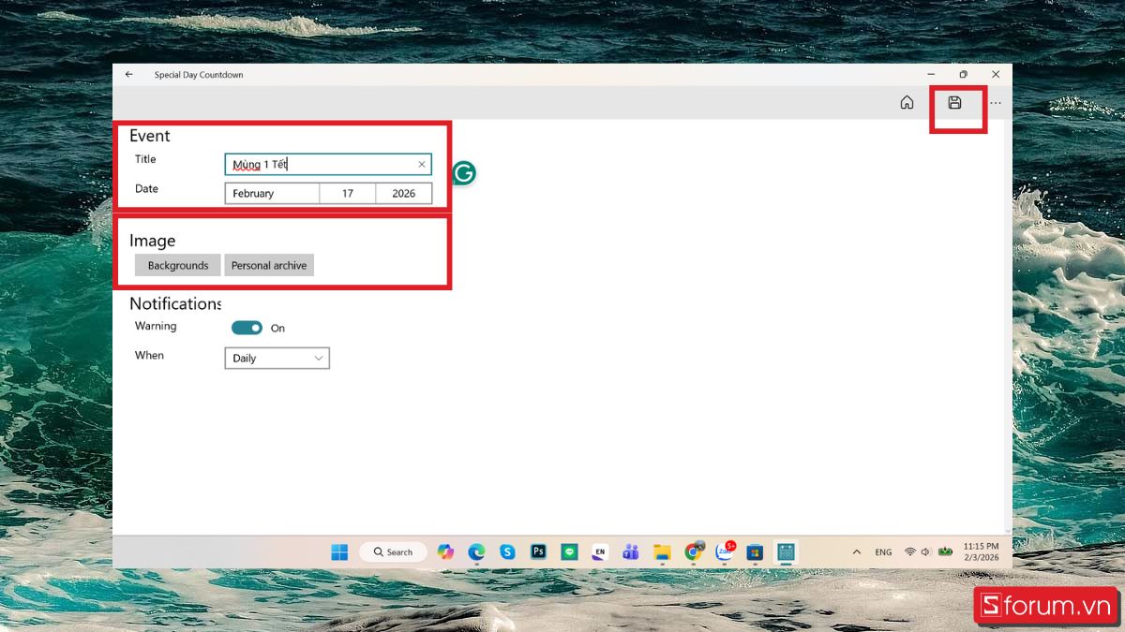Clear the title field with the X button
1125x632 pixels.
(422, 164)
